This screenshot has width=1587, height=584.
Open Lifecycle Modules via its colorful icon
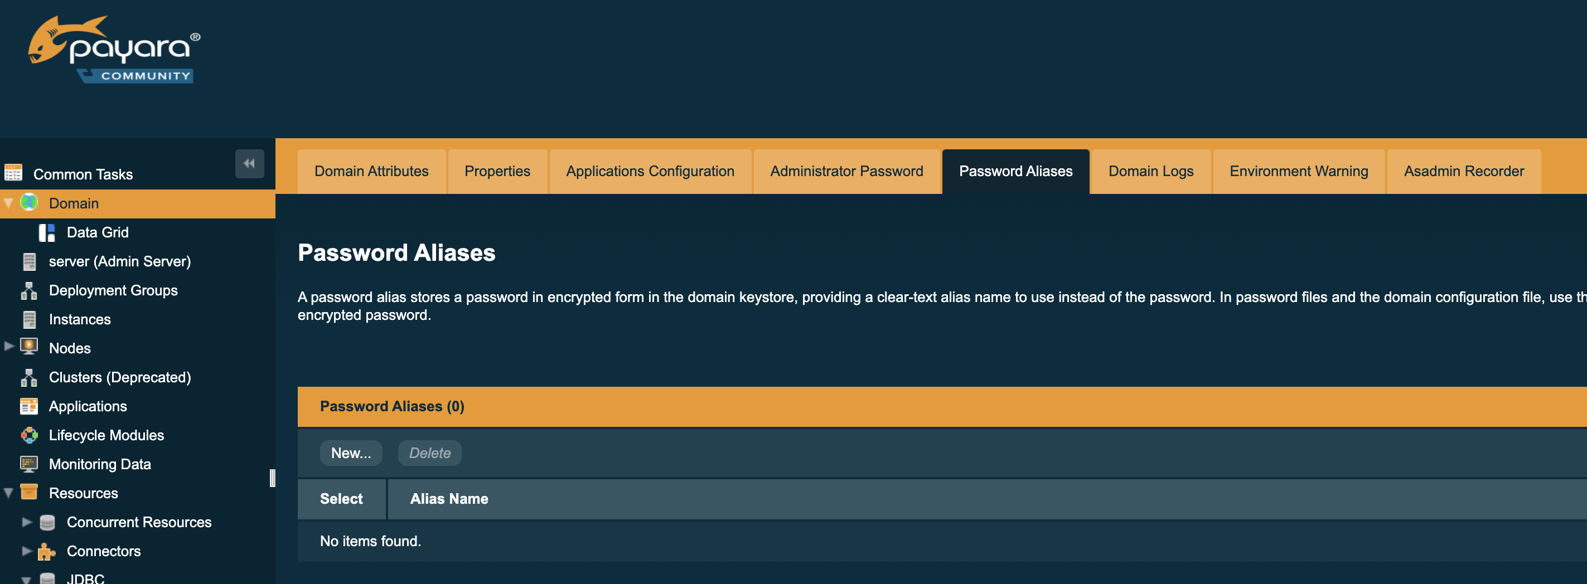(x=28, y=435)
